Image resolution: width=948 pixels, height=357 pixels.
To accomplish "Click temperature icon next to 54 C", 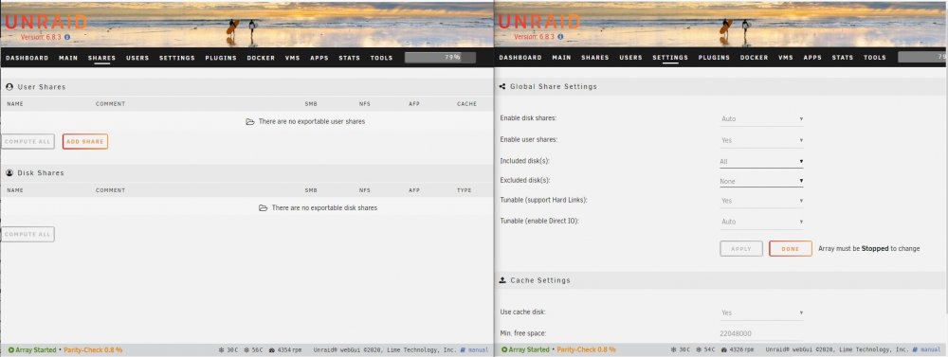I will 699,349.
